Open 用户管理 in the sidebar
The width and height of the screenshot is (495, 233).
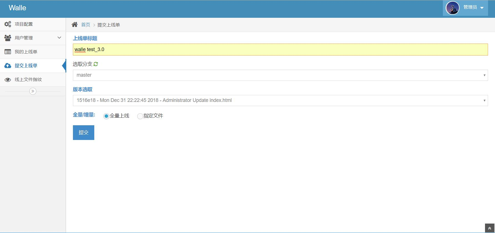(x=33, y=38)
